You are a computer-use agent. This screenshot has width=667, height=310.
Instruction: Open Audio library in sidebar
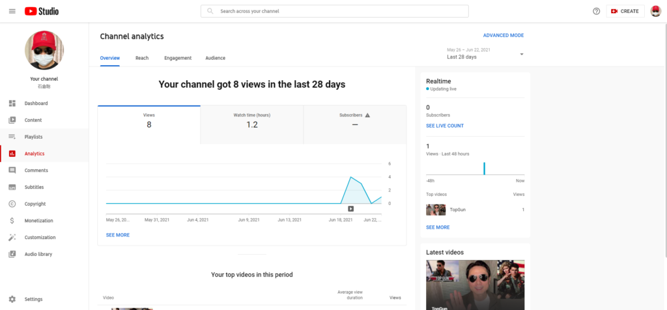tap(38, 255)
